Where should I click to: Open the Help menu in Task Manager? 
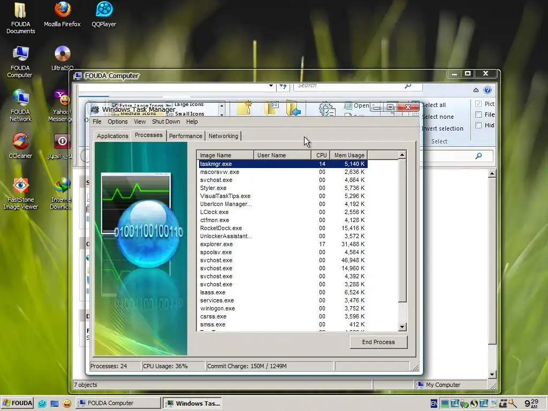[192, 121]
